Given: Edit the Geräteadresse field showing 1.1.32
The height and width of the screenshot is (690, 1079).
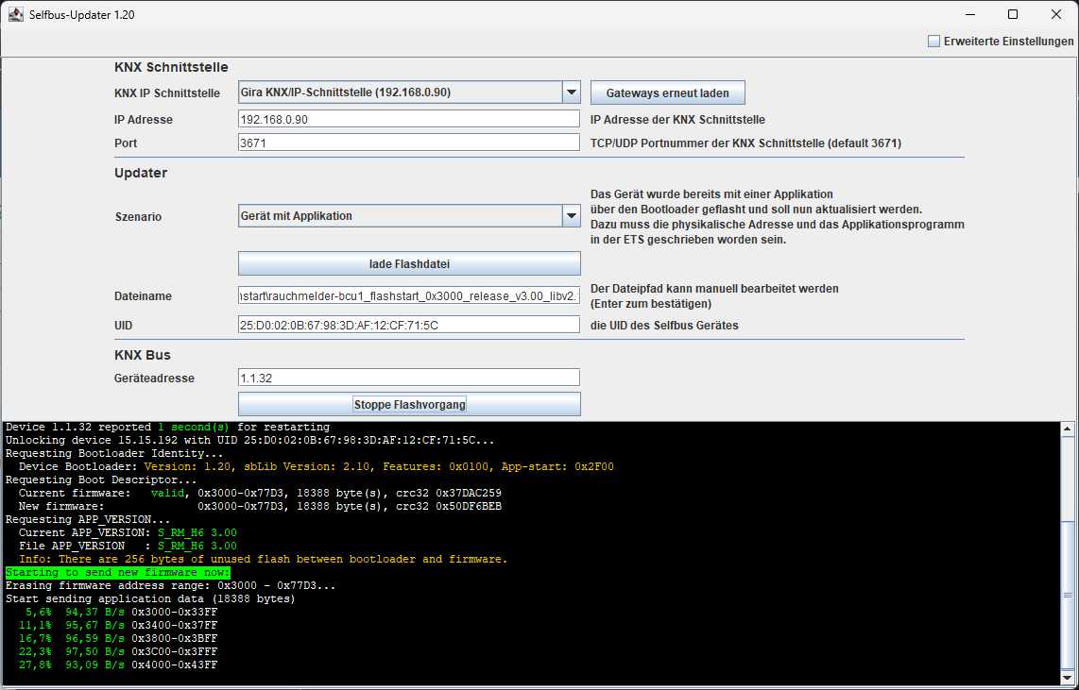Looking at the screenshot, I should (408, 377).
